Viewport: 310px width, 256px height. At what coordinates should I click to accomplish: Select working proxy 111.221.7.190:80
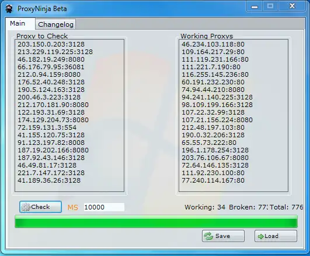[211, 67]
